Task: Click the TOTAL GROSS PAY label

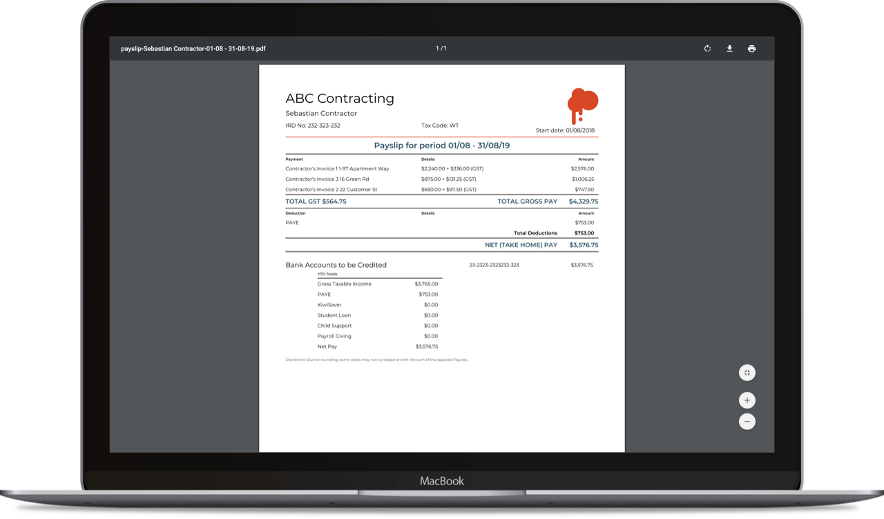Action: click(x=527, y=202)
